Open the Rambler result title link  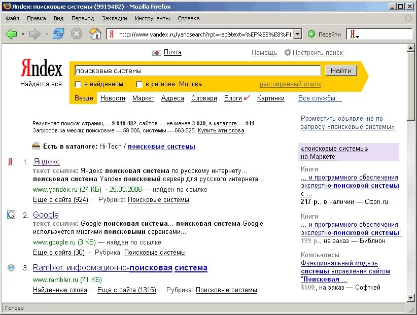coord(120,267)
